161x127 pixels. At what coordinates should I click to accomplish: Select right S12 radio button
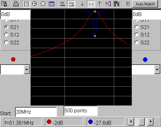tap(137, 34)
